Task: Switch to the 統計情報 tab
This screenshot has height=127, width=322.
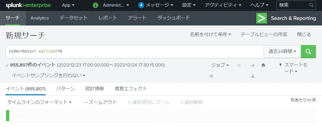Action: tap(95, 89)
